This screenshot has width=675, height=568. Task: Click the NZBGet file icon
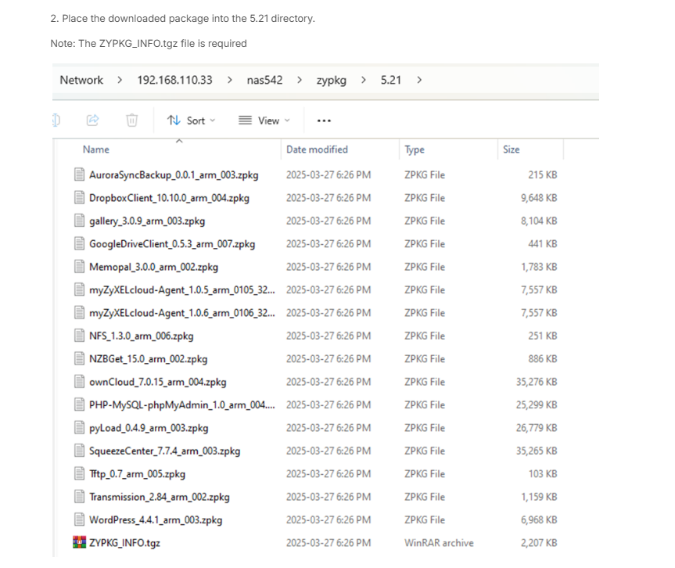click(x=79, y=358)
